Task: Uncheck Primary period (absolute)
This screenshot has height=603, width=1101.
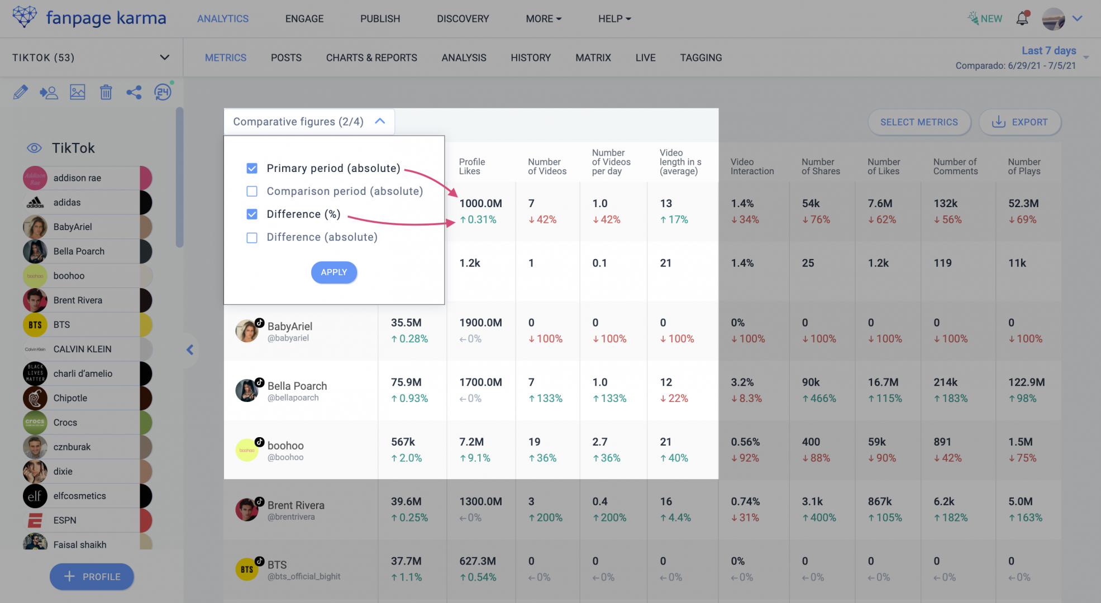Action: 252,167
